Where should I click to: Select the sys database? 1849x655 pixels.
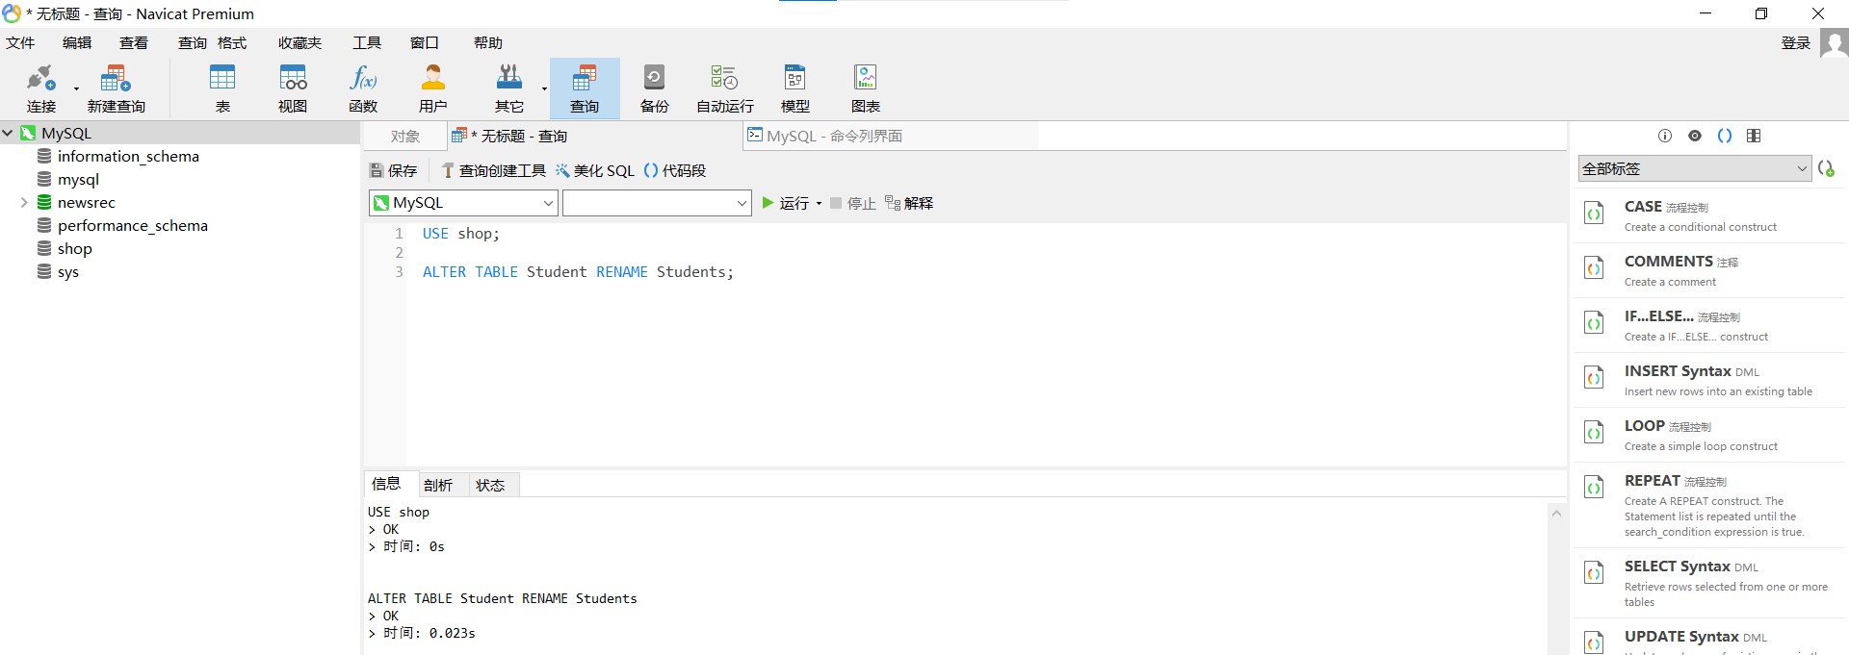point(67,271)
